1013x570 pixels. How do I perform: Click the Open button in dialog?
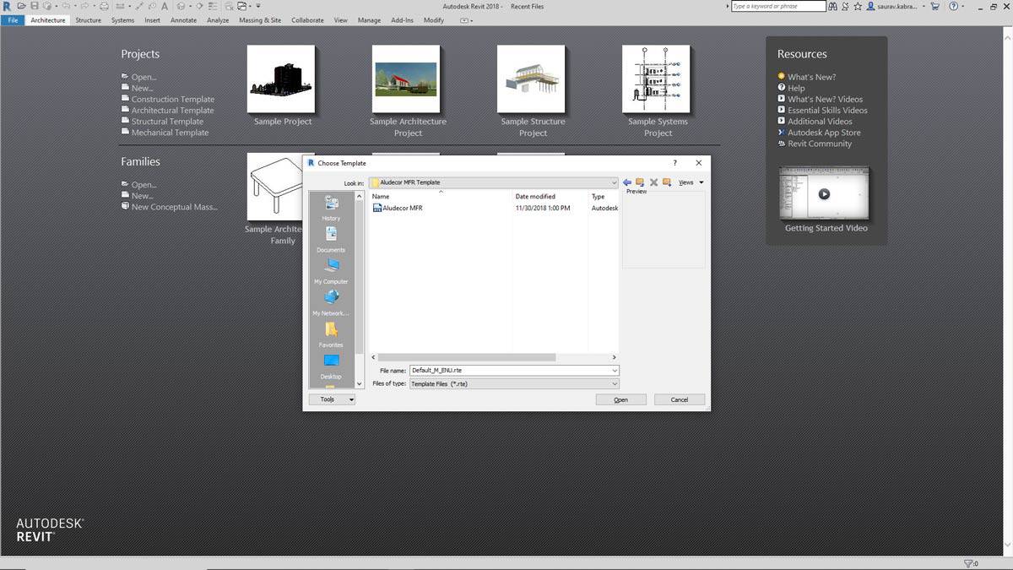(620, 399)
